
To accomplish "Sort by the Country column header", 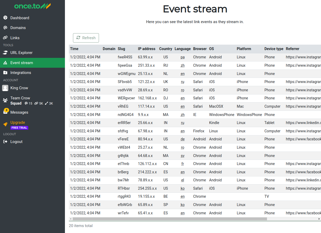I will click(166, 49).
